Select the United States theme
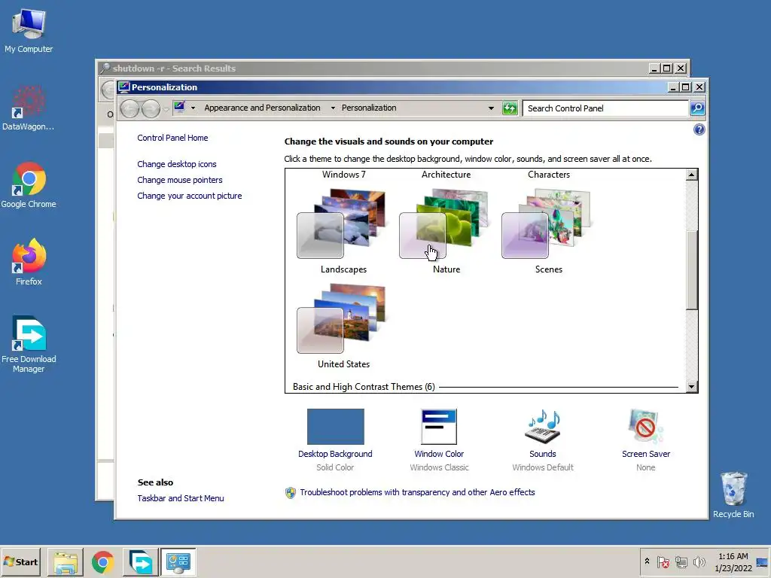The width and height of the screenshot is (771, 578). pyautogui.click(x=343, y=325)
